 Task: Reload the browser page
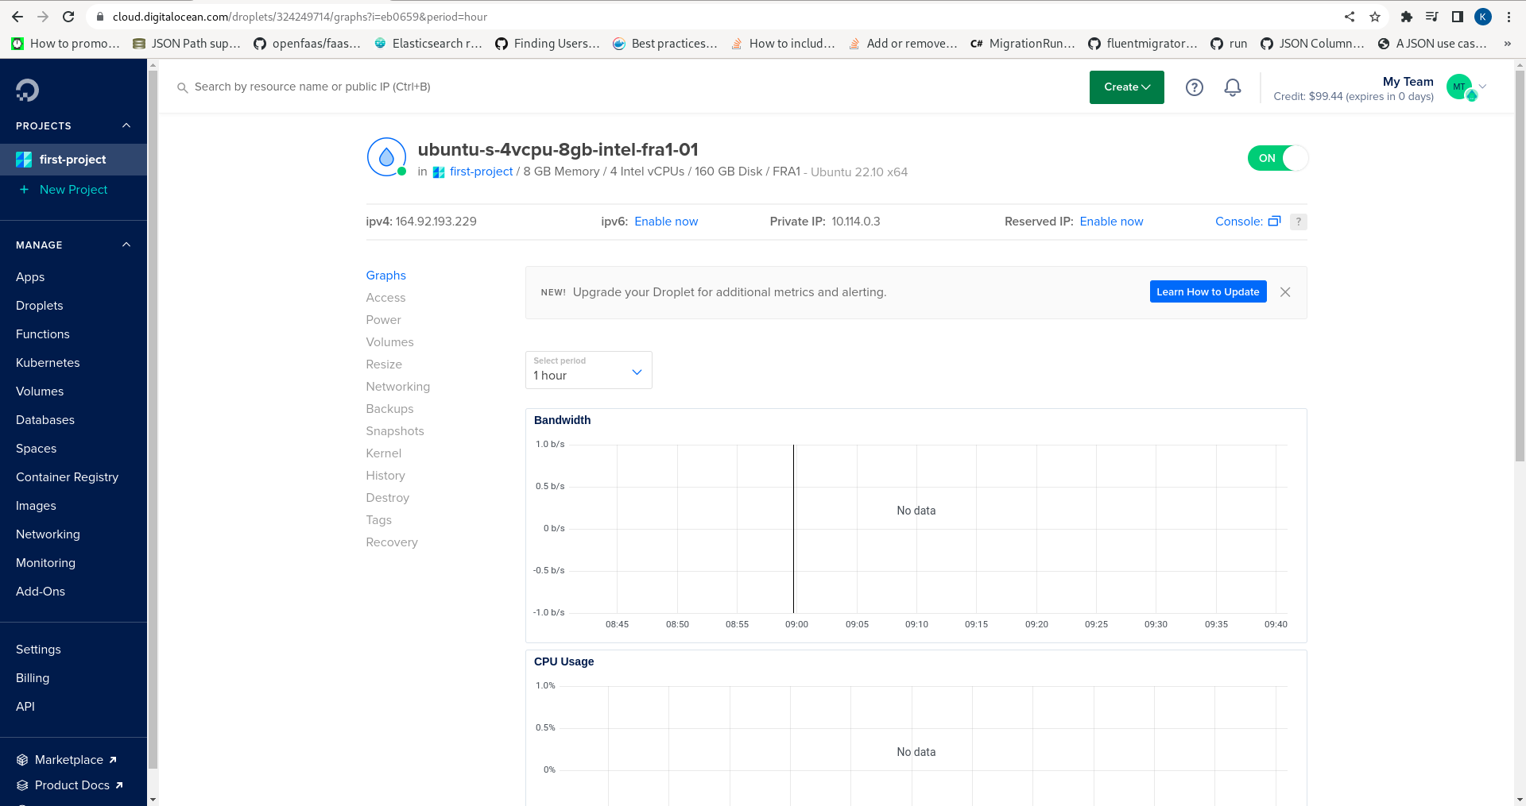point(68,17)
